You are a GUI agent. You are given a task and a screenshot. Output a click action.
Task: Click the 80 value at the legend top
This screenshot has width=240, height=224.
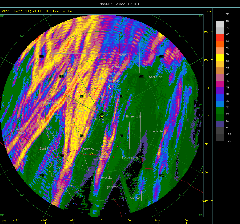tap(228, 21)
